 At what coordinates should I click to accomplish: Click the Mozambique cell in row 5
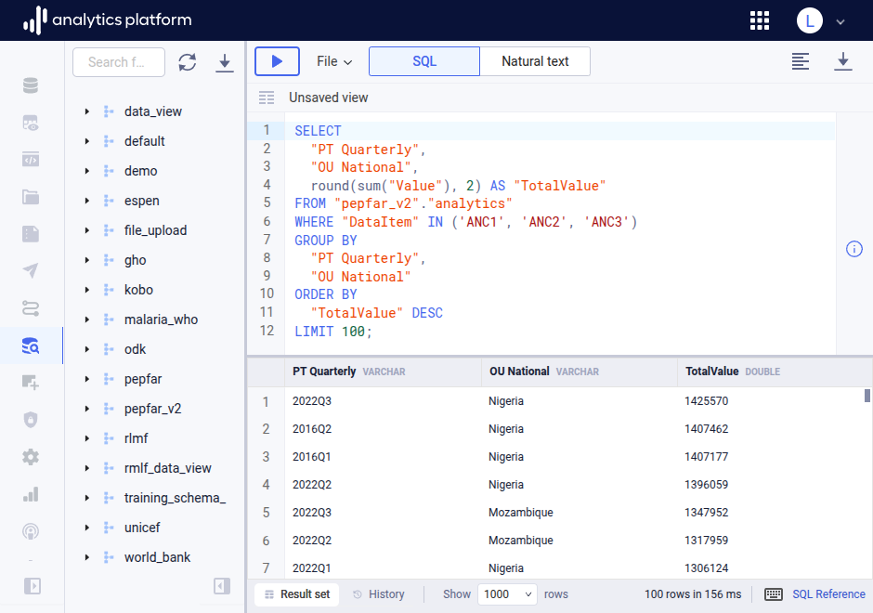521,512
